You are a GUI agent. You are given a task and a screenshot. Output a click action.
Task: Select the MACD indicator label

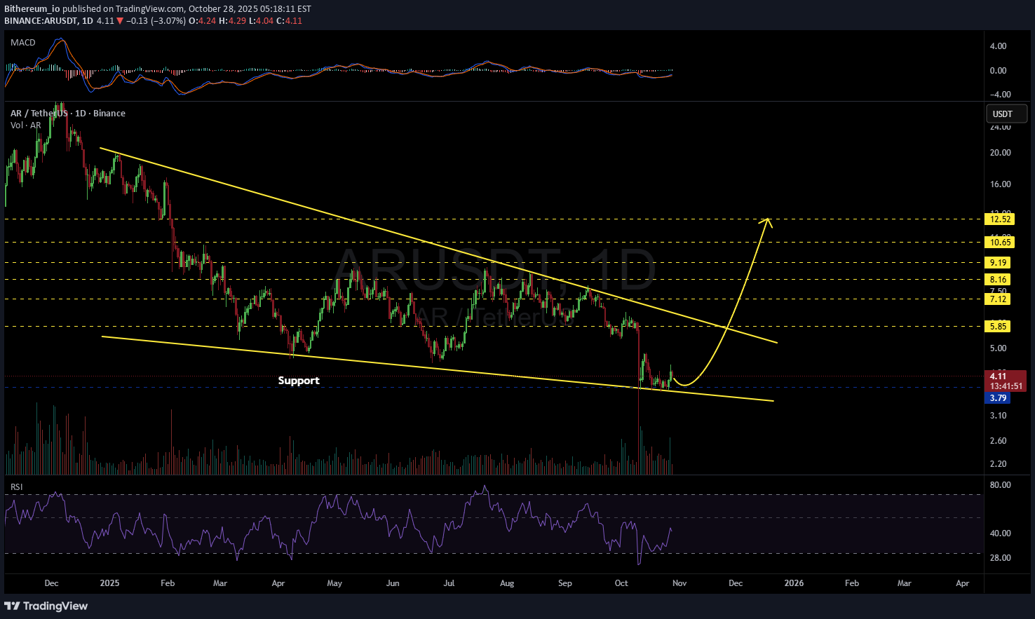[23, 43]
